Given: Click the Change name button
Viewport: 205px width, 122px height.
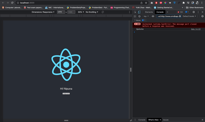Looking at the screenshot, I should tap(66, 94).
